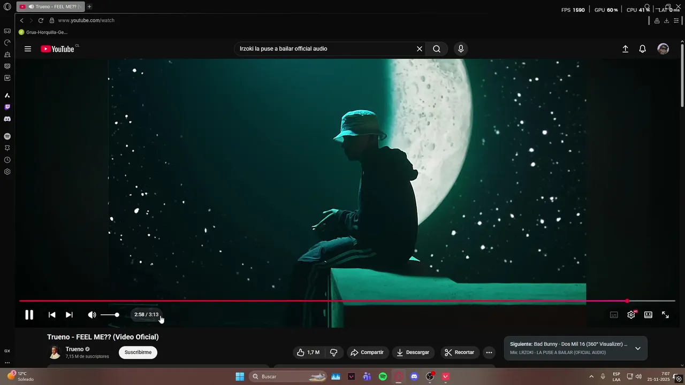Click the YouTube search magnifier button

point(437,49)
